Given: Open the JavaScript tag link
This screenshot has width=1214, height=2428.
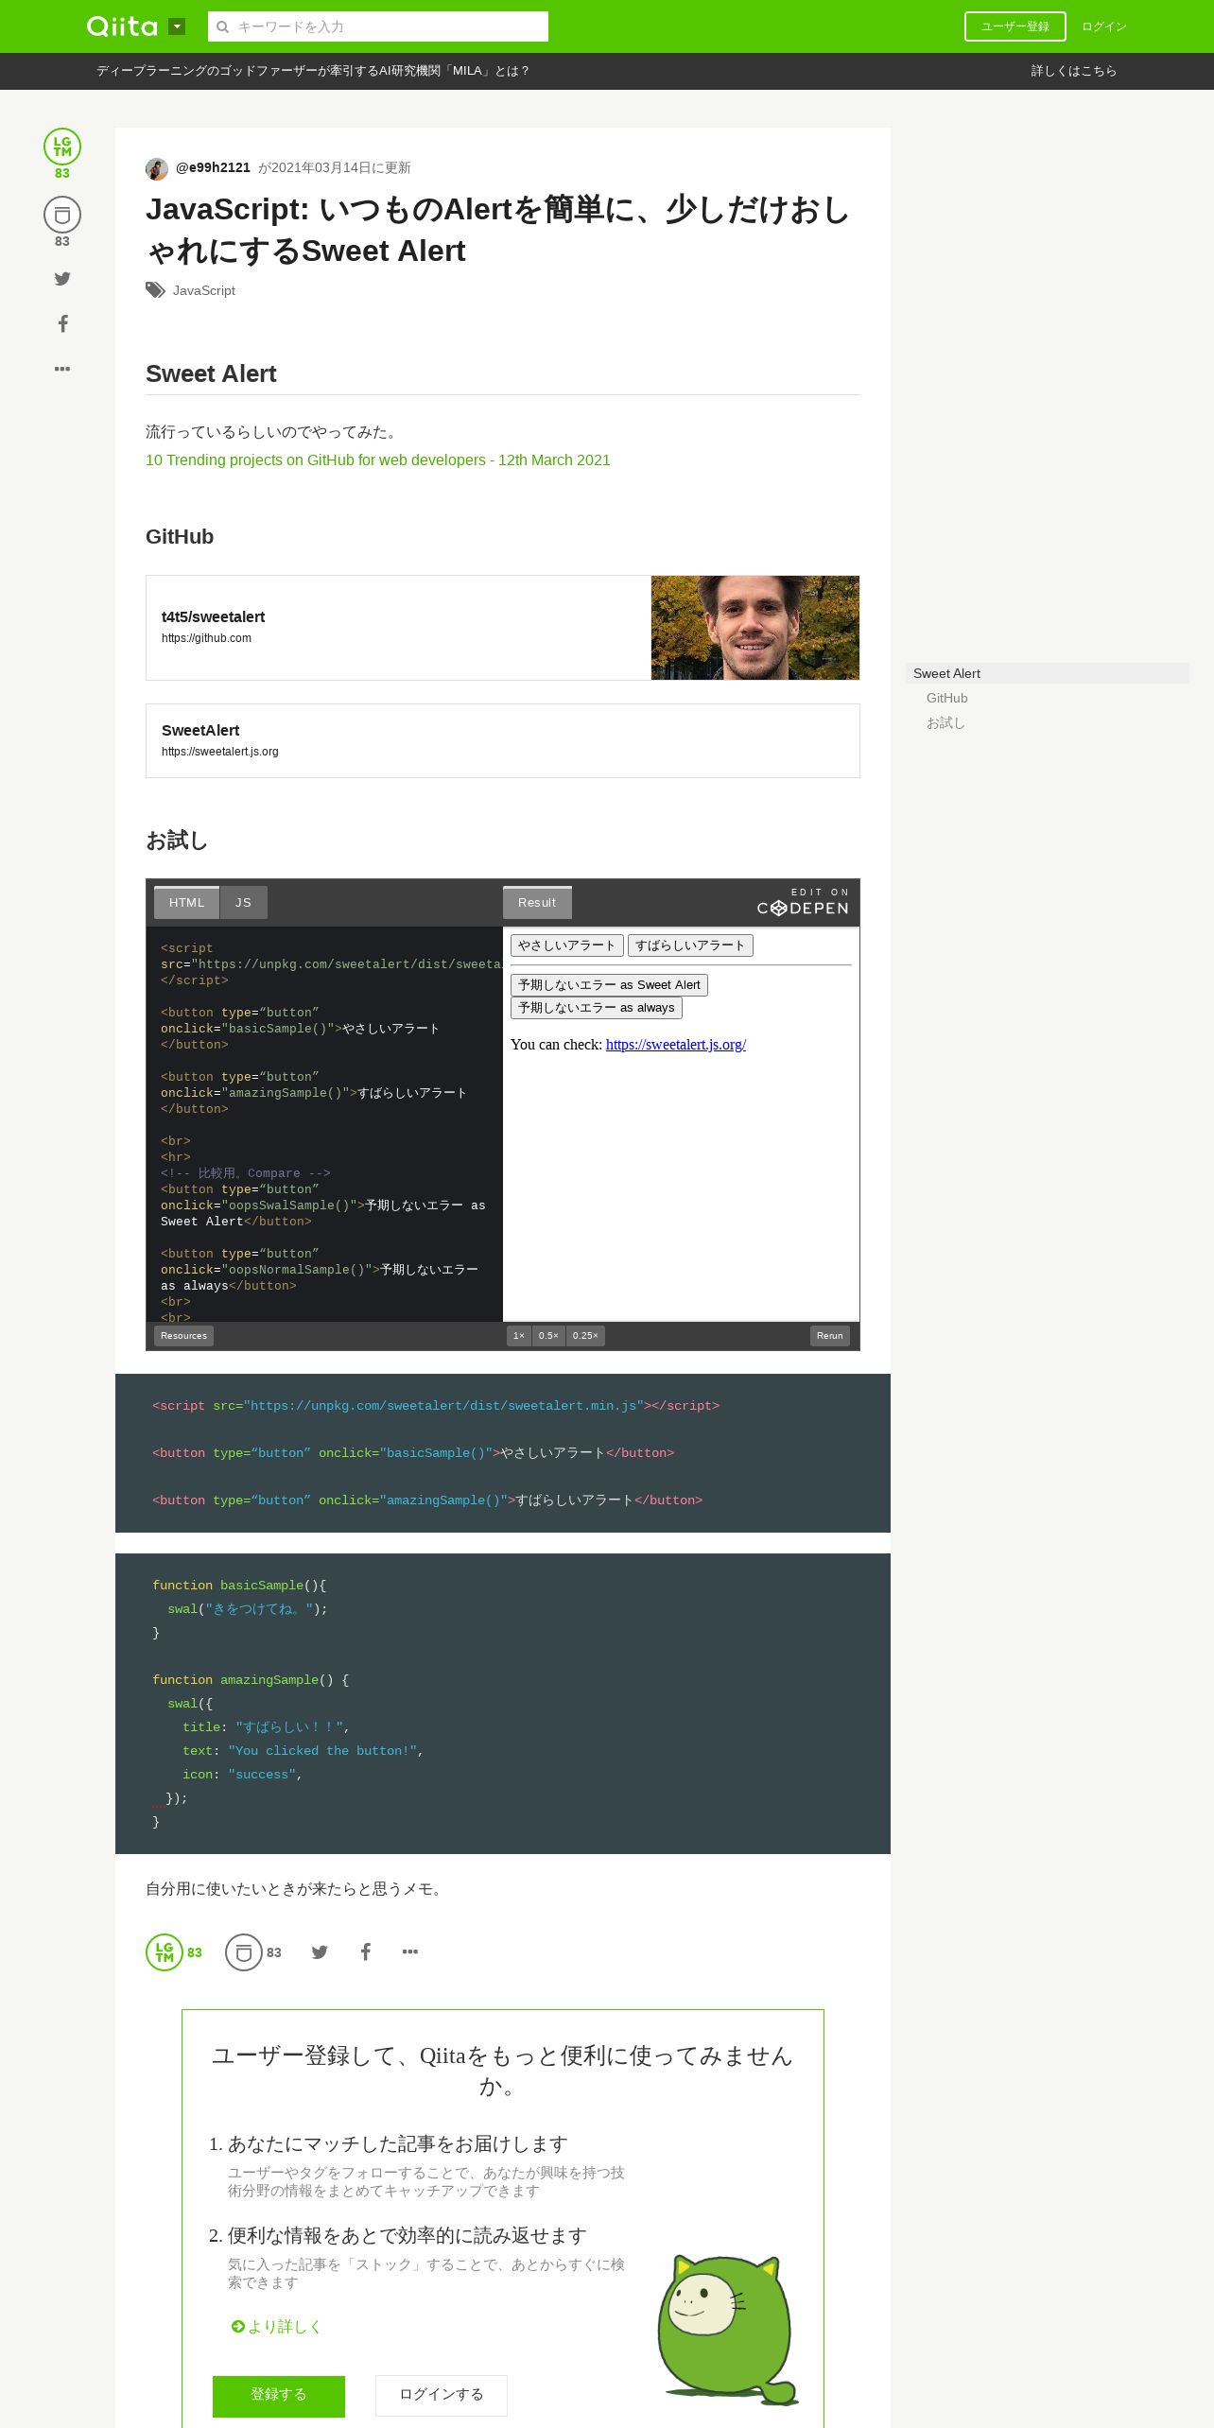Looking at the screenshot, I should pos(204,290).
